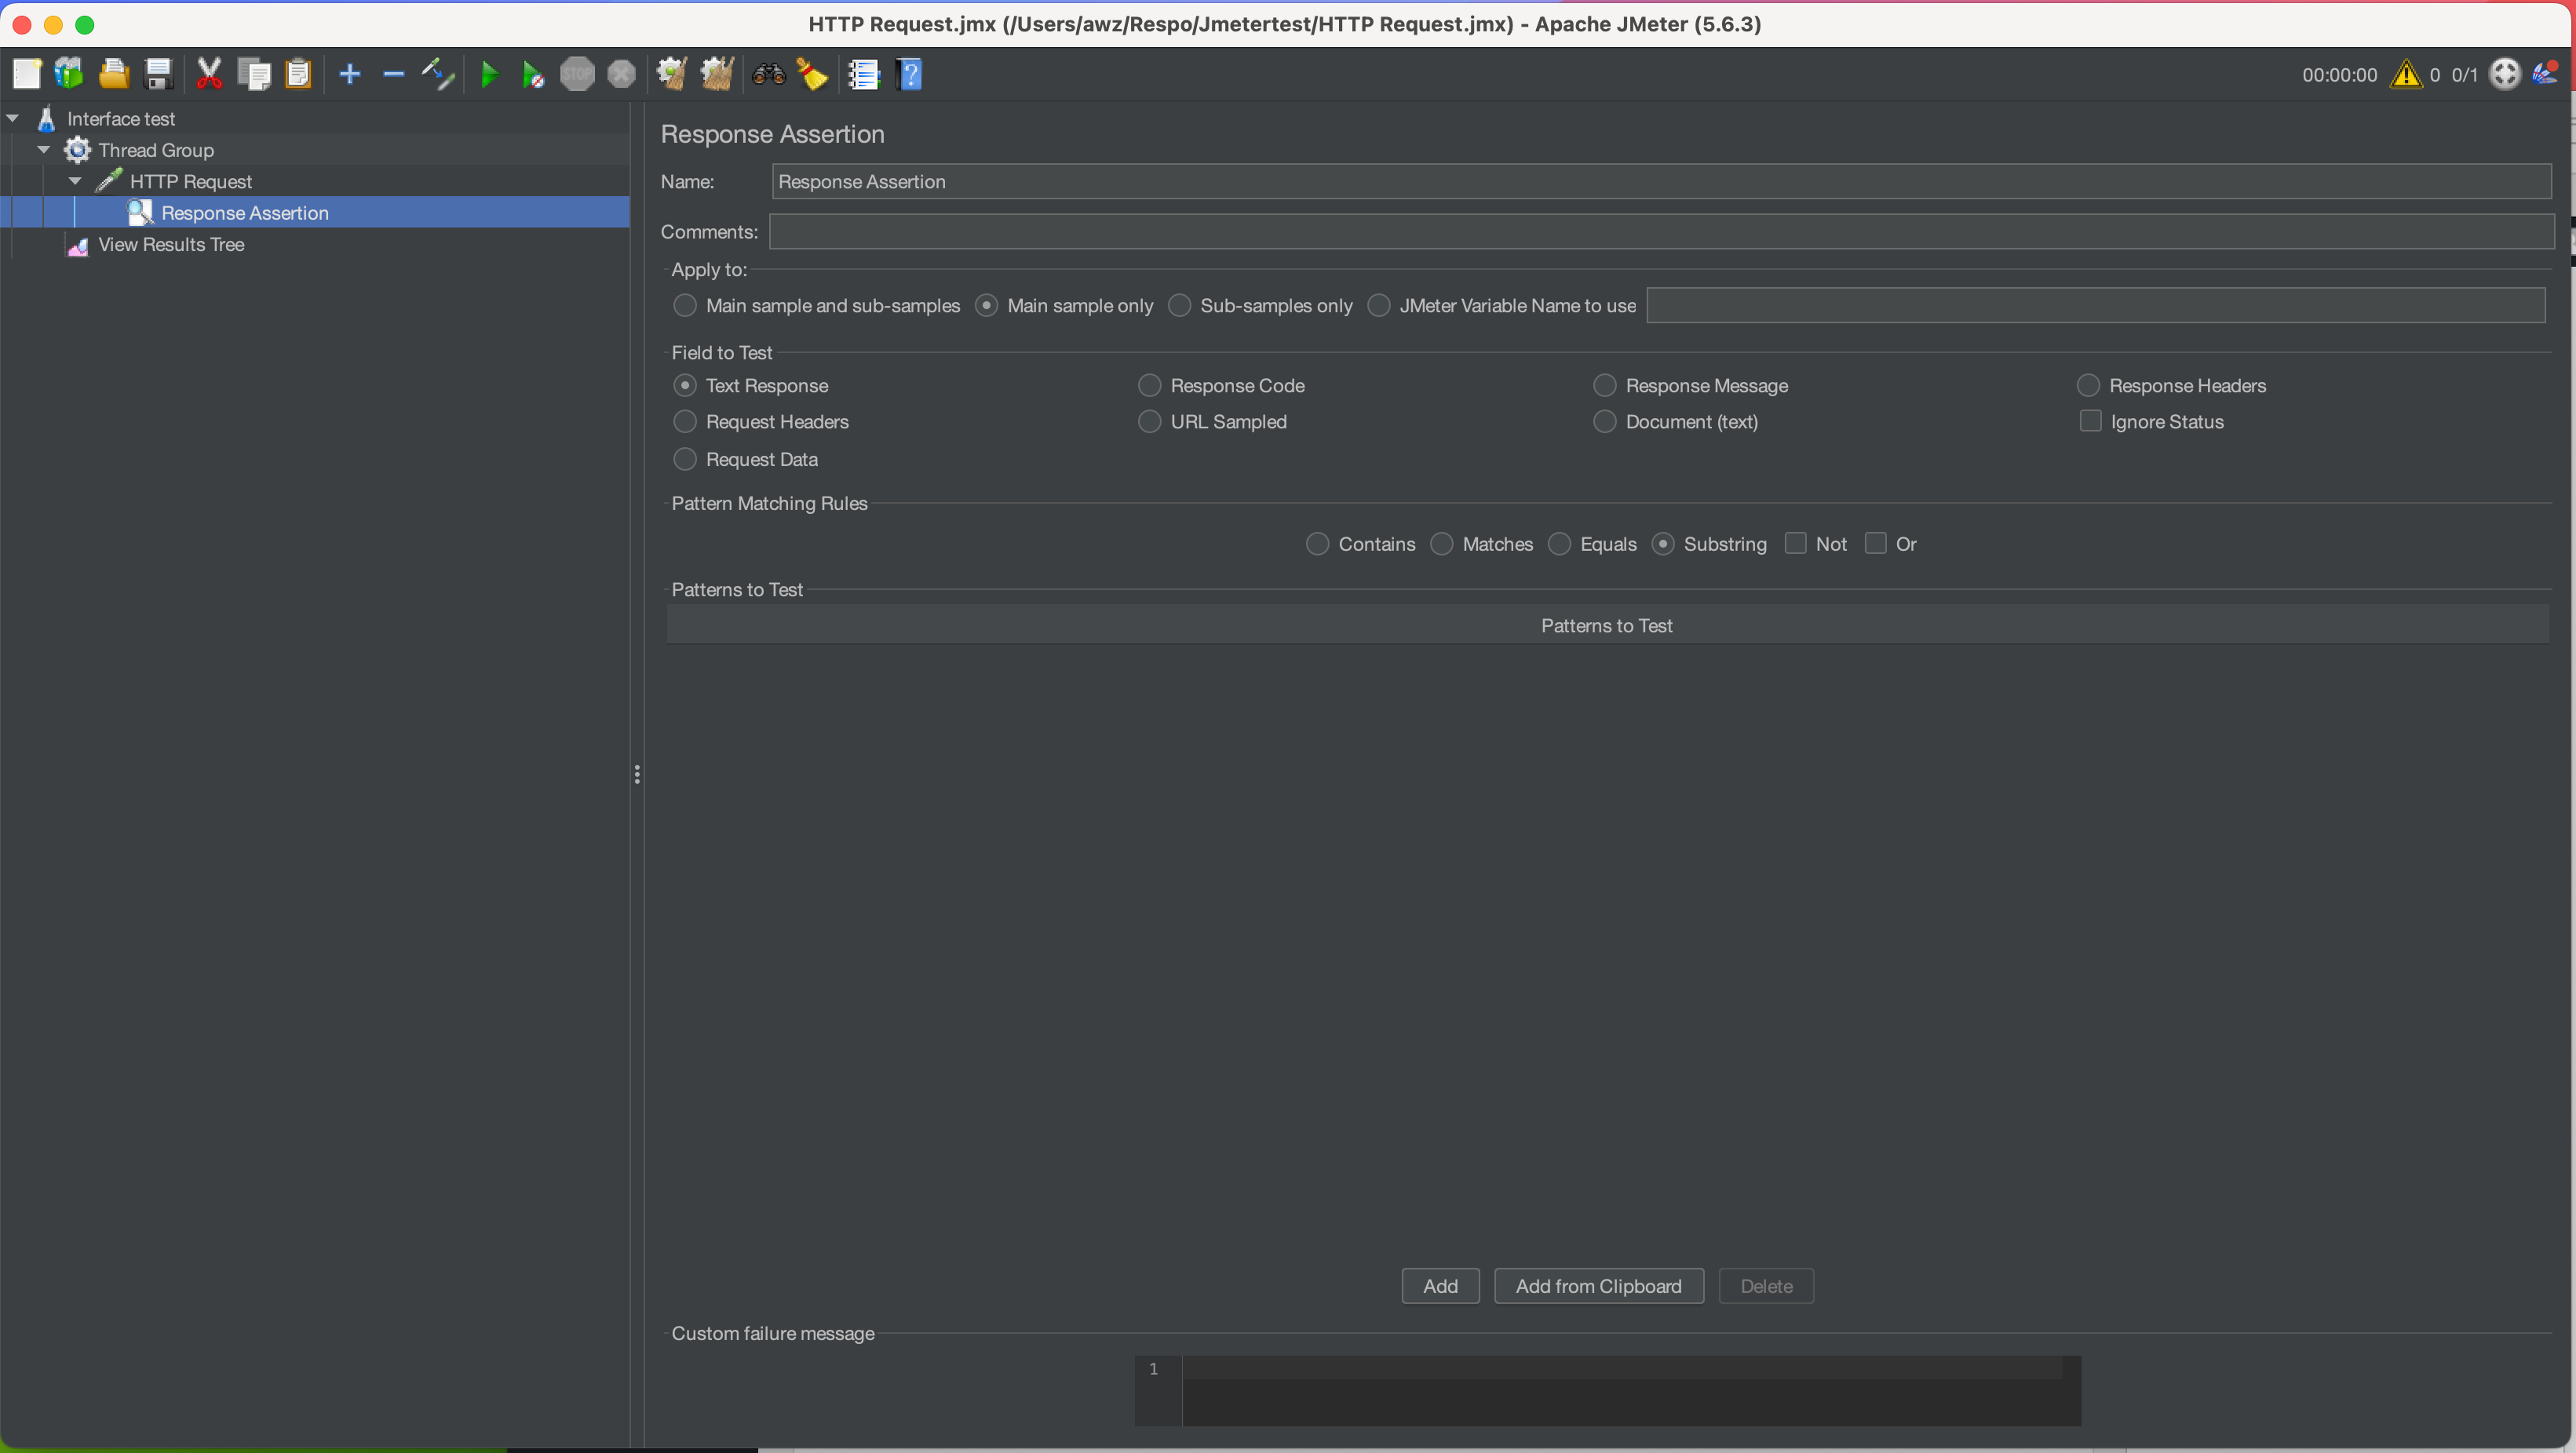
Task: Collapse the Thread Group tree node
Action: point(44,150)
